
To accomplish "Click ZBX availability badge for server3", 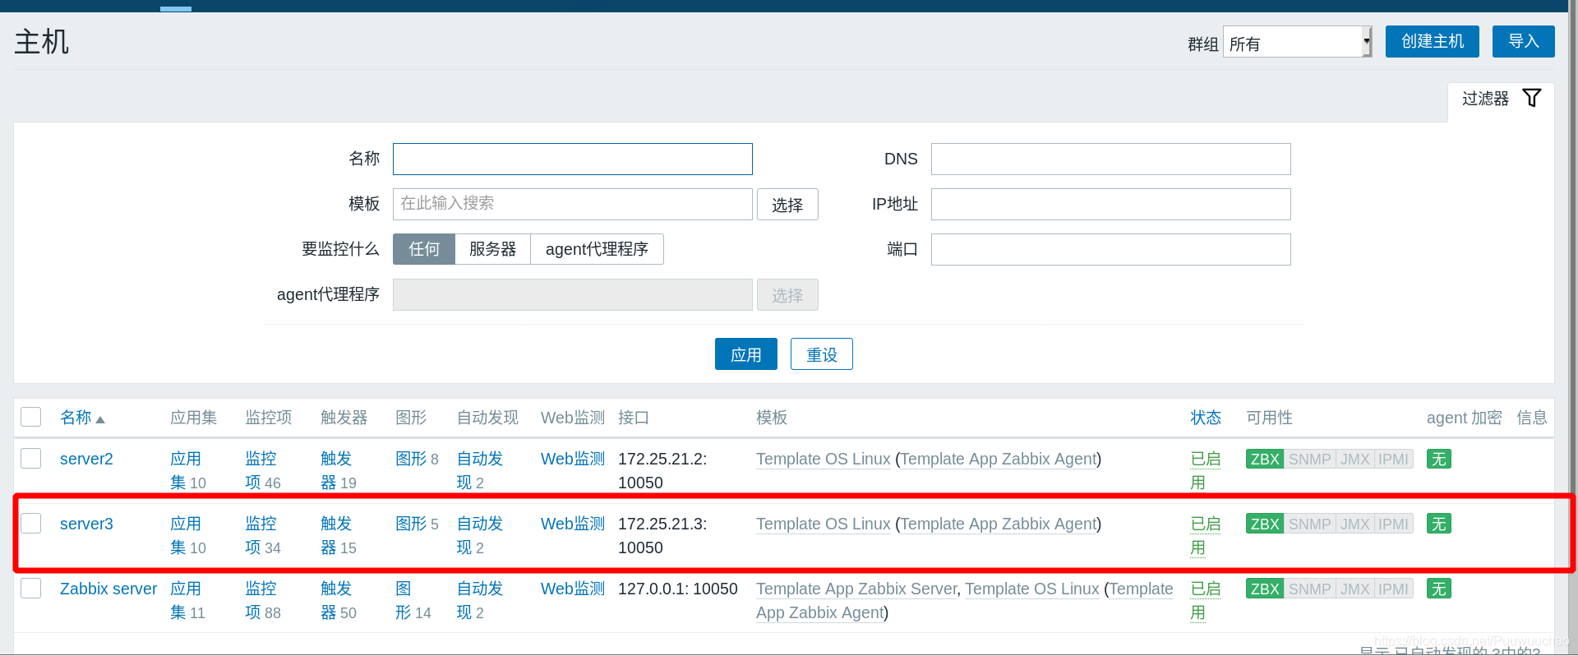I will coord(1265,524).
